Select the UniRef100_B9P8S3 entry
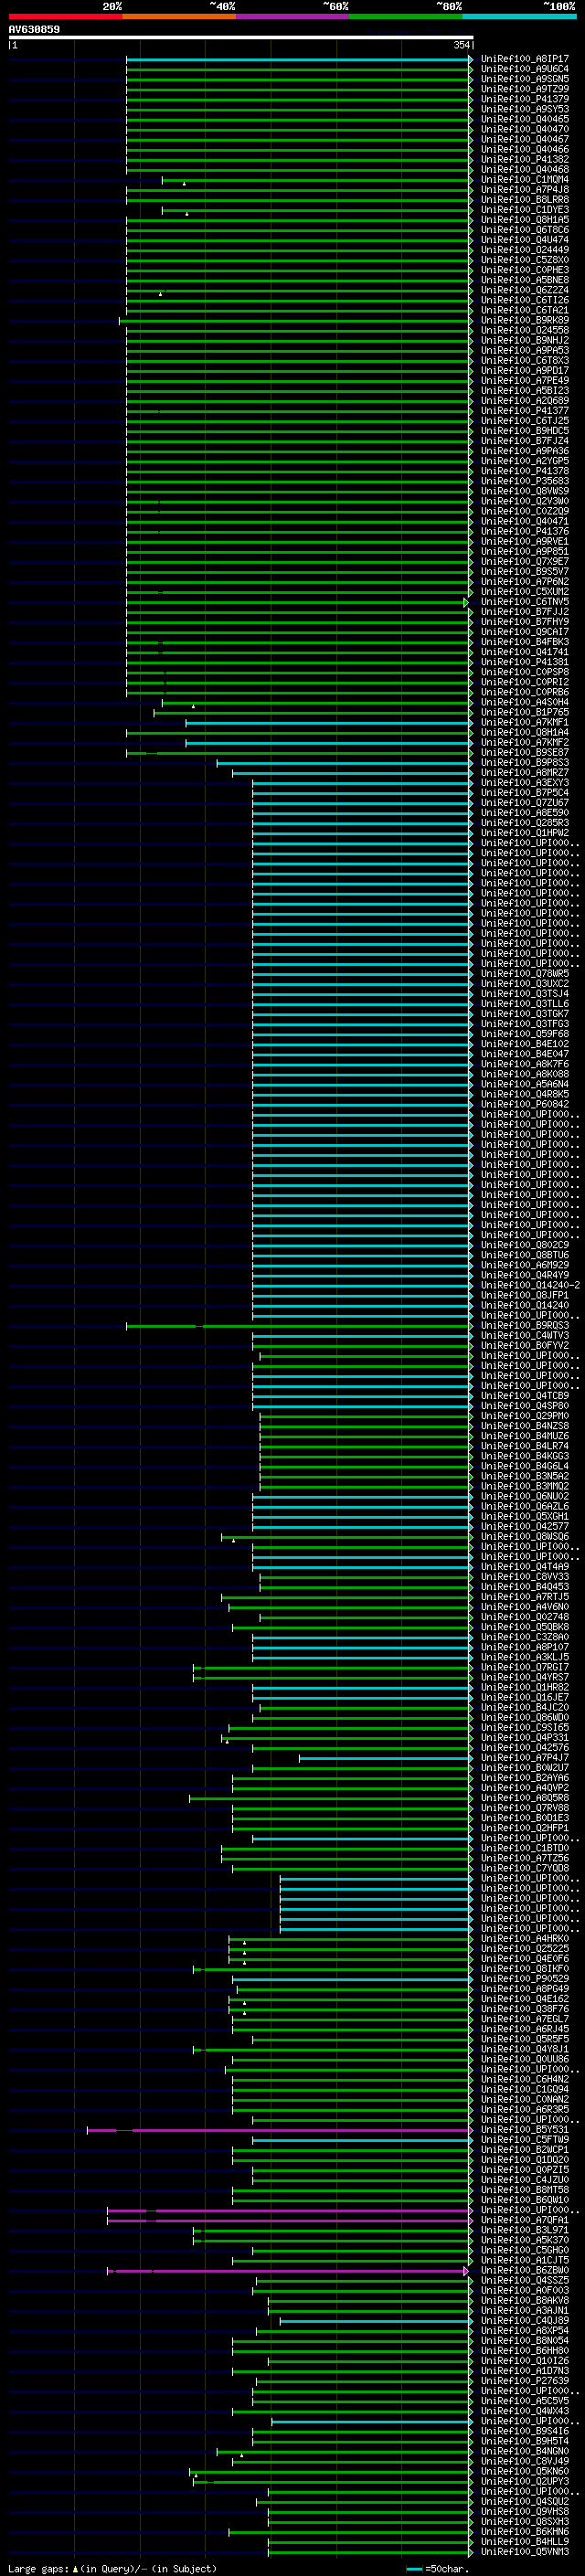Image resolution: width=585 pixels, height=2576 pixels. point(525,763)
